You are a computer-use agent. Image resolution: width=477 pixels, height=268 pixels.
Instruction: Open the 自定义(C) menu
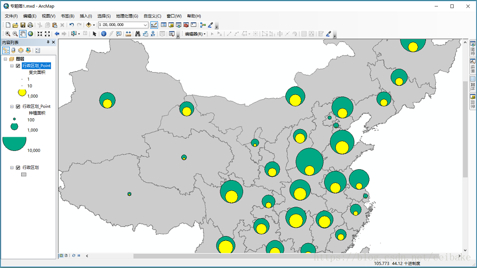pyautogui.click(x=152, y=16)
